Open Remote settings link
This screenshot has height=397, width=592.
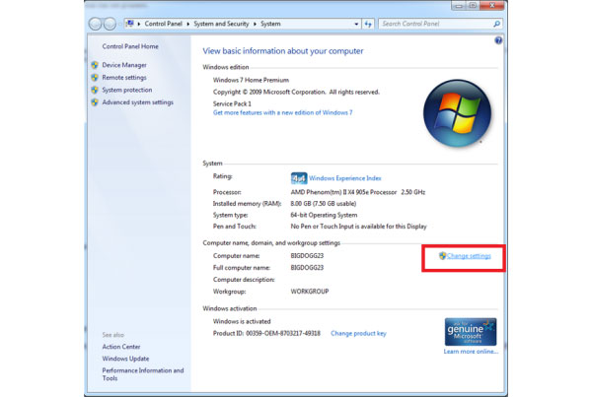pyautogui.click(x=124, y=77)
